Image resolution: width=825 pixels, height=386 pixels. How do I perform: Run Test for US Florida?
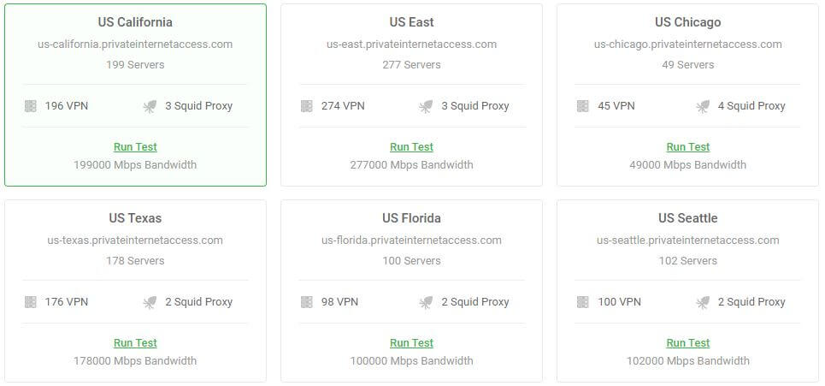coord(411,343)
